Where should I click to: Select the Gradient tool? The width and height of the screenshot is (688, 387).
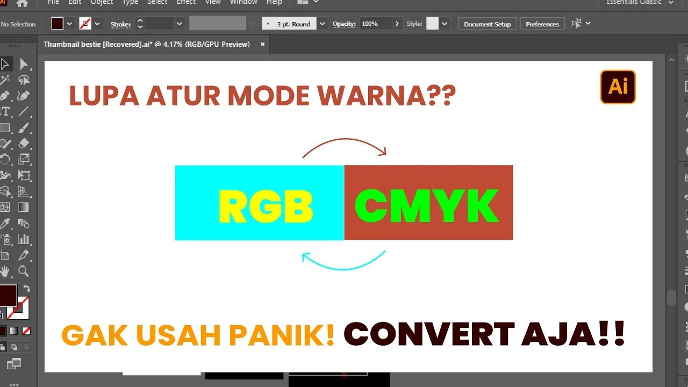point(24,207)
